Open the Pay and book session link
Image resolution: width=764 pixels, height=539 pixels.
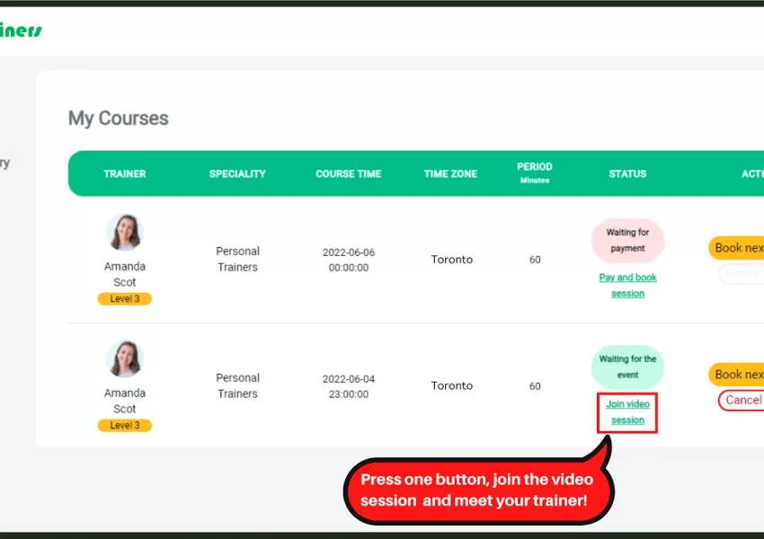(x=627, y=286)
